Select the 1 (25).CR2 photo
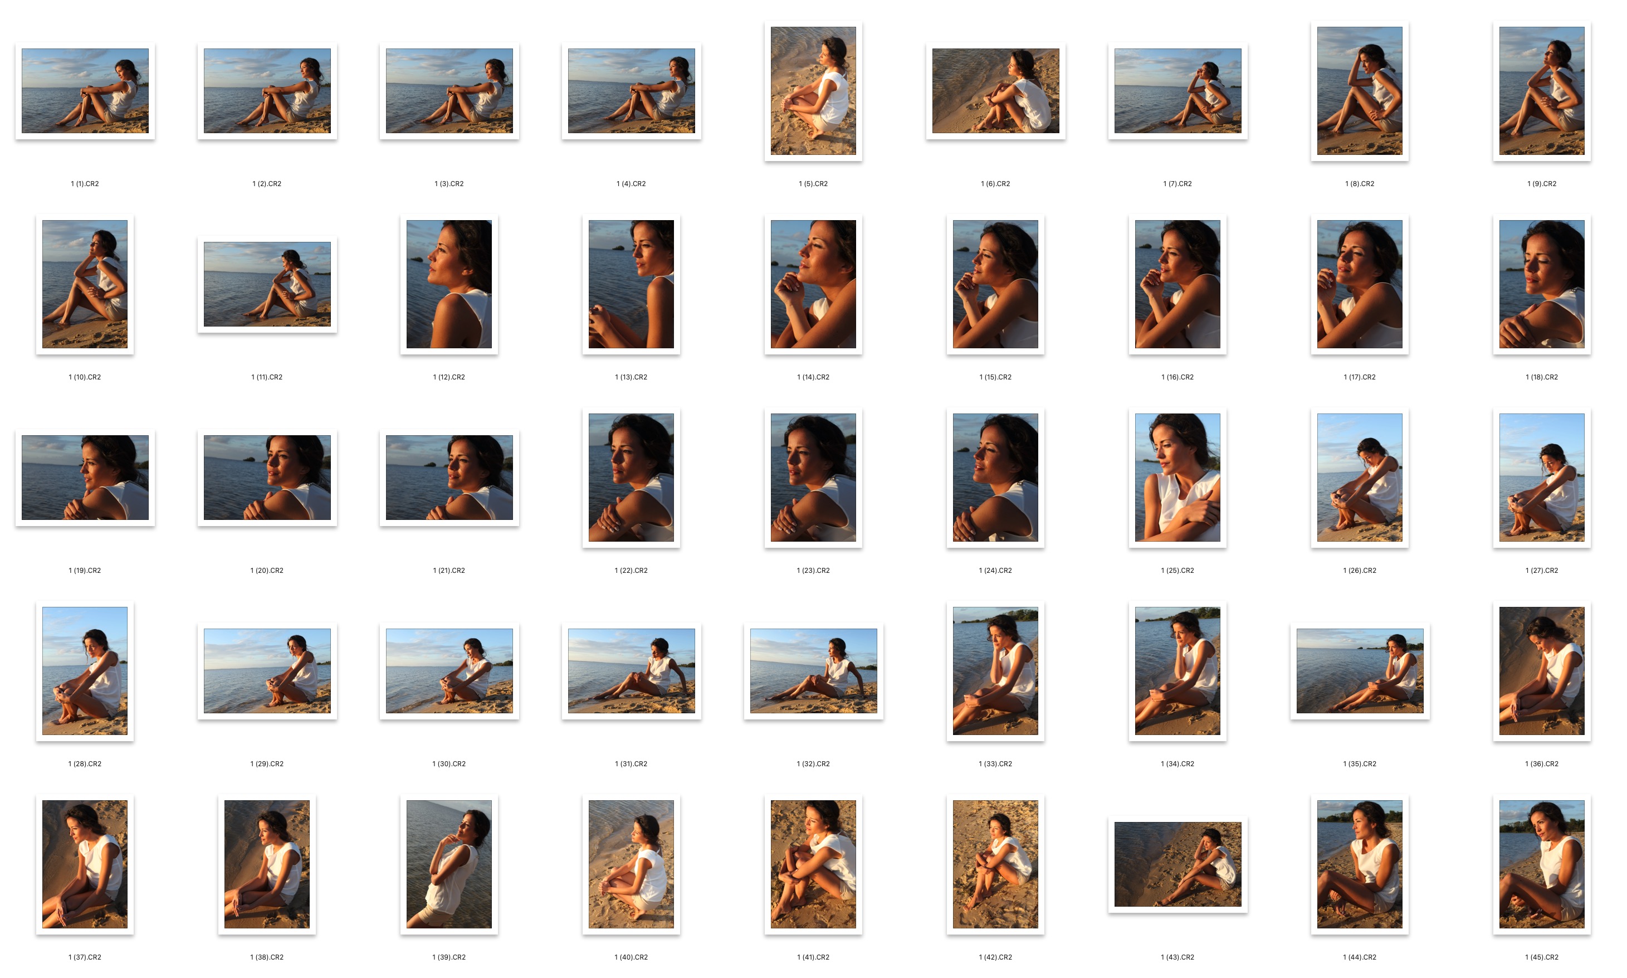Image resolution: width=1627 pixels, height=978 pixels. 1177,478
